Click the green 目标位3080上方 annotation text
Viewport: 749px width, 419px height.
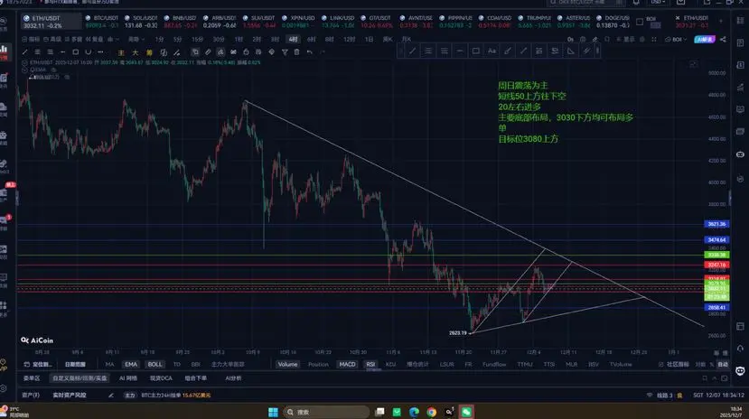528,139
